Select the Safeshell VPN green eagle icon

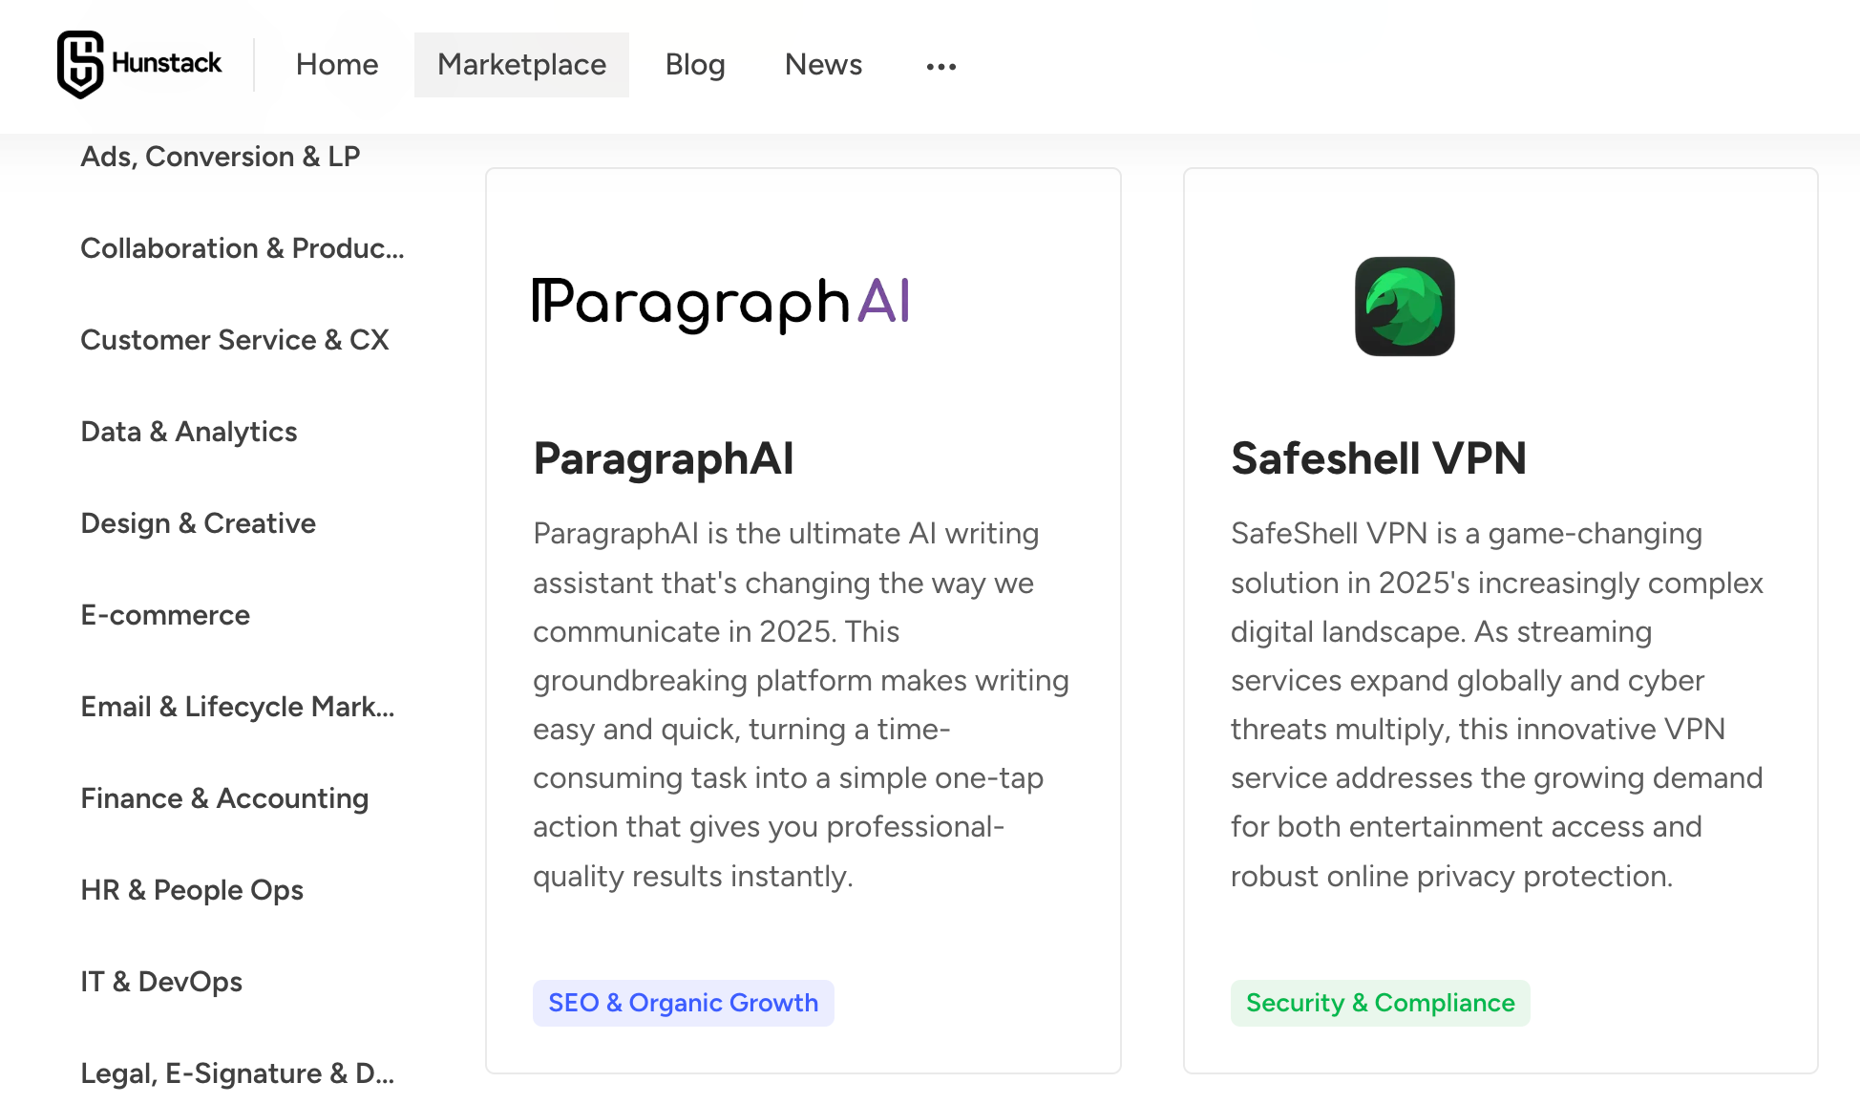(1405, 307)
